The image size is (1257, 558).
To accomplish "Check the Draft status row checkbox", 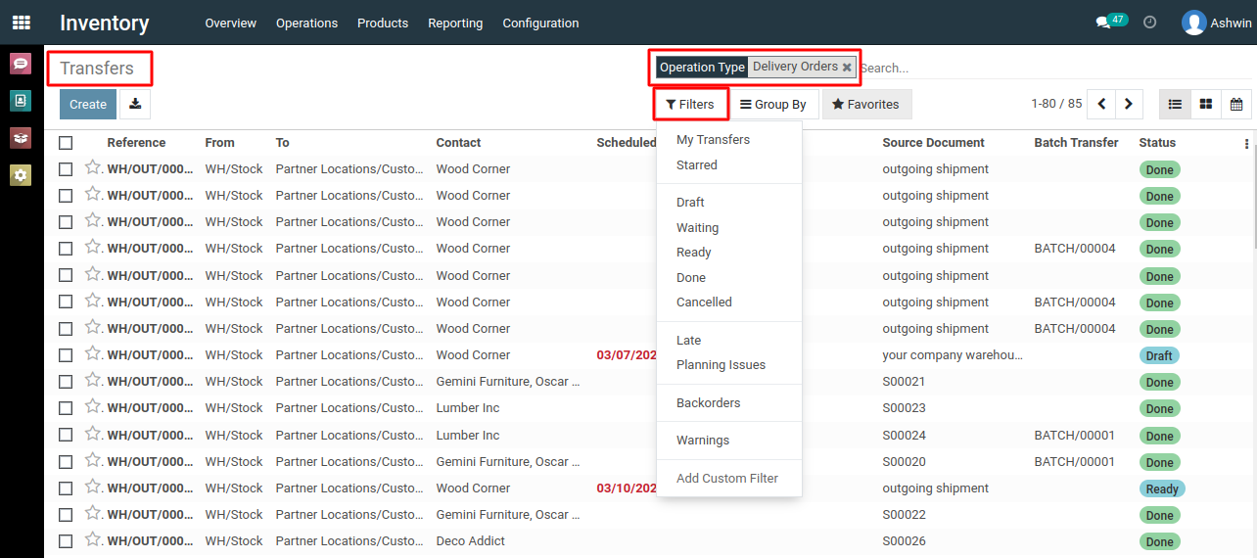I will (x=66, y=355).
